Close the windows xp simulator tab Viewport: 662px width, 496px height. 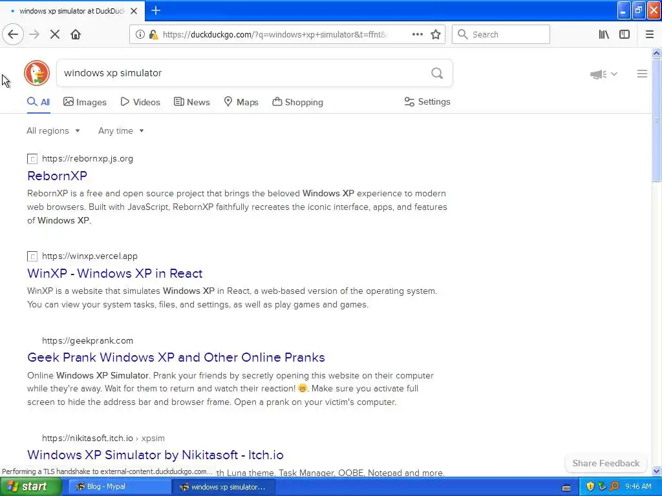coord(134,11)
